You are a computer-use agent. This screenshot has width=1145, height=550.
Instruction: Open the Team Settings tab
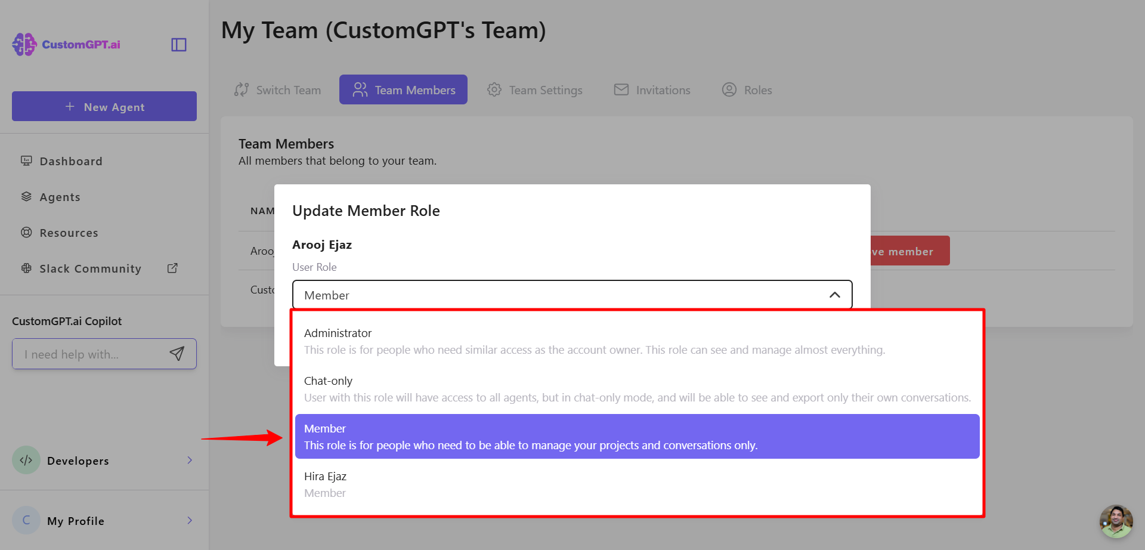point(534,89)
